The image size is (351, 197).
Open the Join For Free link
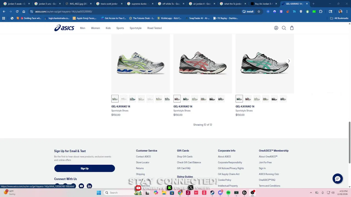coord(265,162)
